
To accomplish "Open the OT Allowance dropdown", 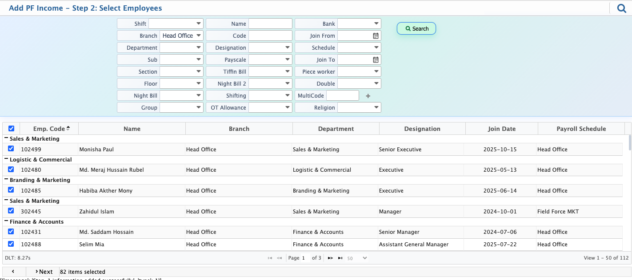I will (x=270, y=107).
